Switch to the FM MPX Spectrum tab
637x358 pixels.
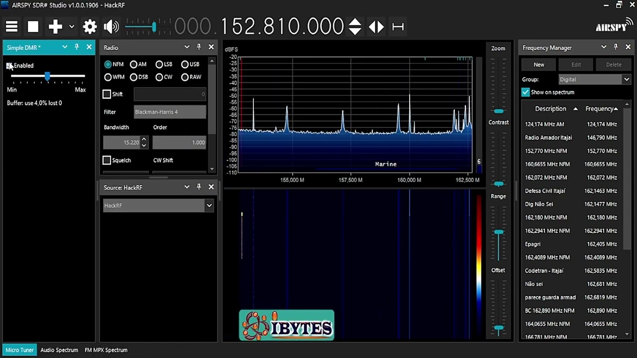(x=106, y=350)
